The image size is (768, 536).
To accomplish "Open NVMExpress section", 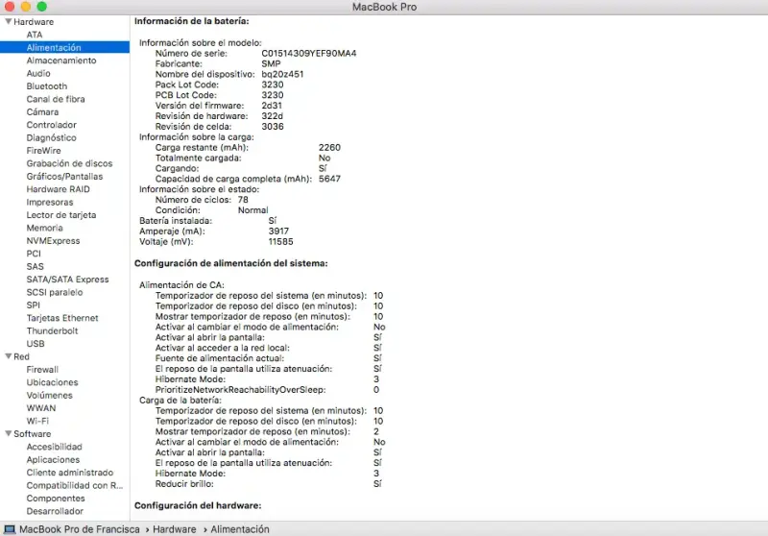I will tap(53, 240).
